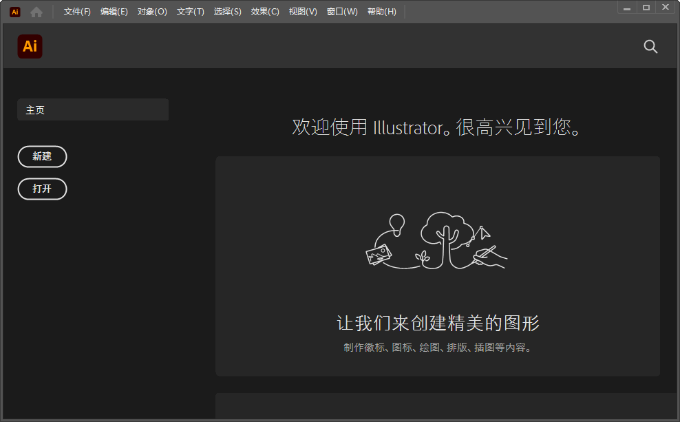Open the 视图(V) menu
Viewport: 680px width, 422px height.
(303, 11)
